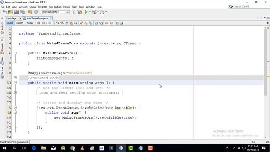Click the Redo arrow icon
Image resolution: width=270 pixels, height=152 pixels.
point(36,12)
